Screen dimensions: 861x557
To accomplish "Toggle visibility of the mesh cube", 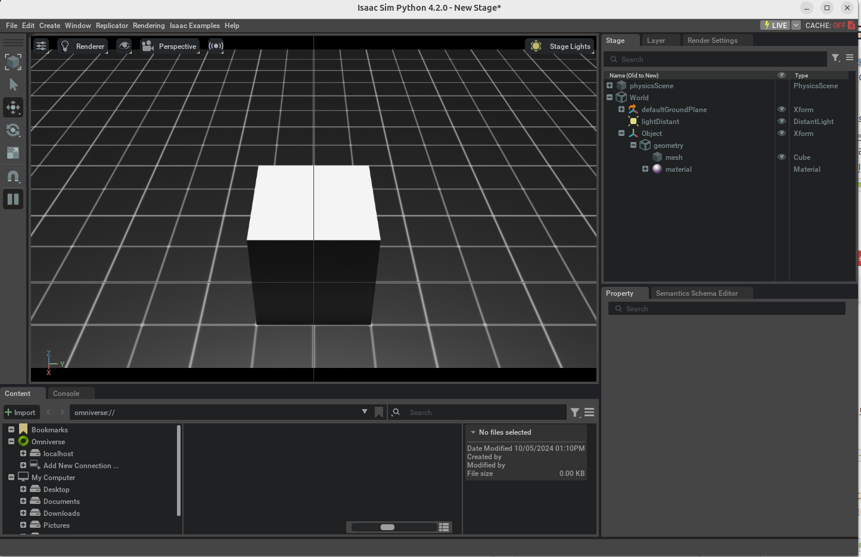I will tap(782, 157).
